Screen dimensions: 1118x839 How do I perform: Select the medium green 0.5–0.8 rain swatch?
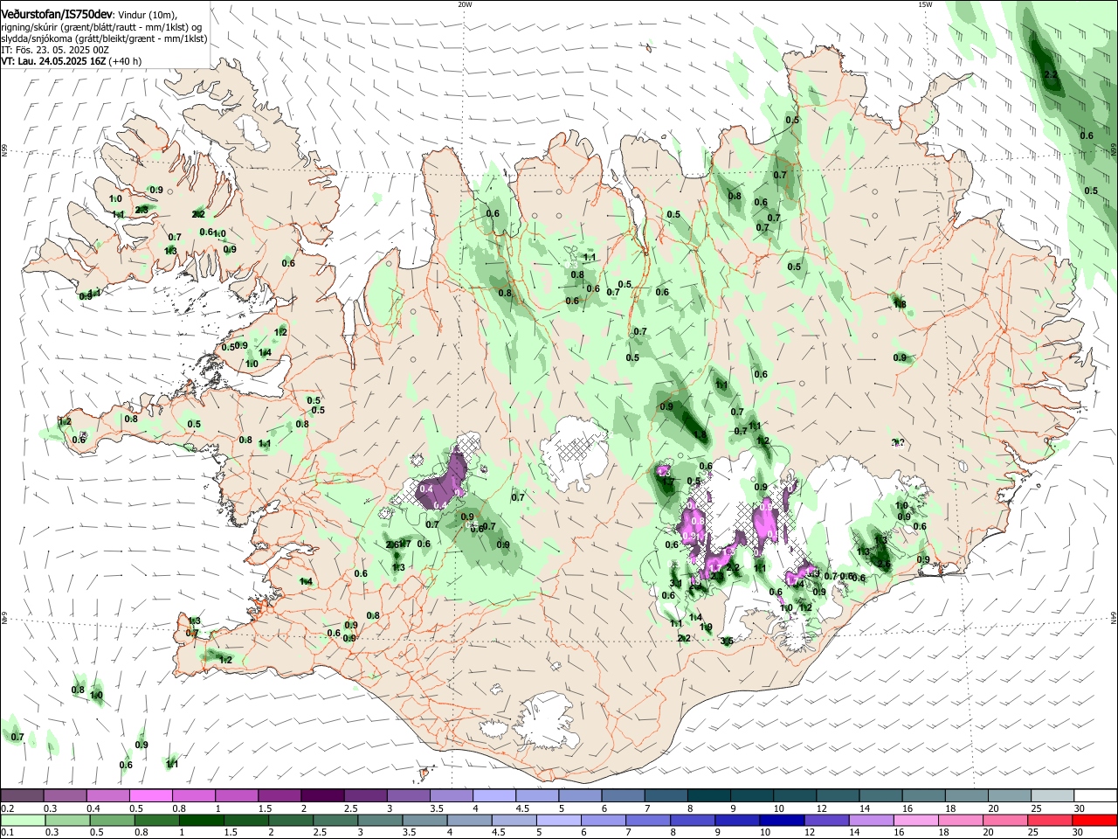coord(112,820)
